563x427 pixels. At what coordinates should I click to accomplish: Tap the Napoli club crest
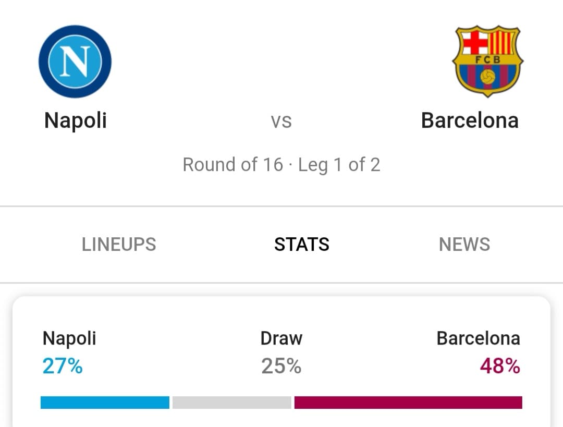point(75,62)
